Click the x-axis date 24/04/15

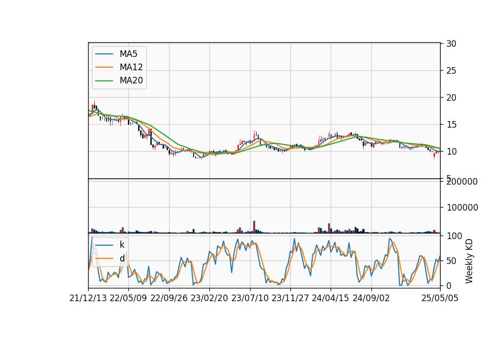click(331, 298)
